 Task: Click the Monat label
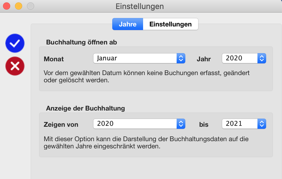54,59
